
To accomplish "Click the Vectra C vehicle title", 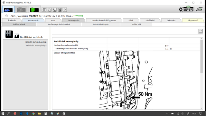I will pyautogui.click(x=35, y=16).
